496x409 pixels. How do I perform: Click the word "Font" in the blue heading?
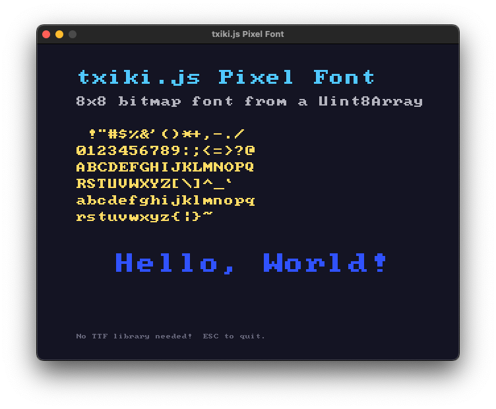point(344,78)
